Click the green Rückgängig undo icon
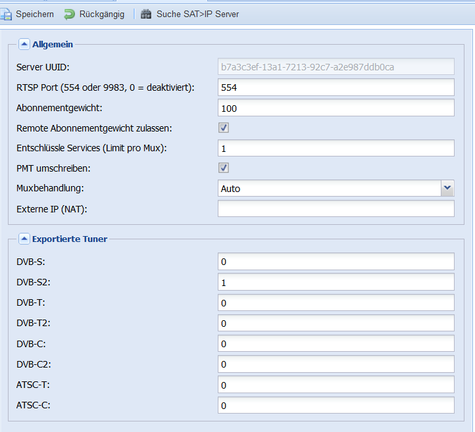Viewport: 475px width, 432px height. coord(69,14)
